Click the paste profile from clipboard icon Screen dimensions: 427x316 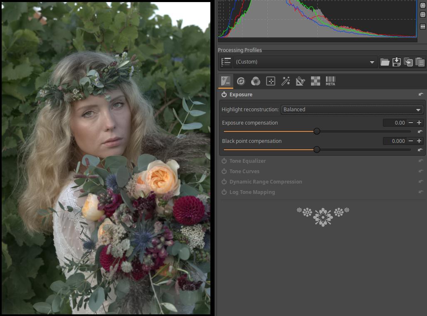click(420, 62)
